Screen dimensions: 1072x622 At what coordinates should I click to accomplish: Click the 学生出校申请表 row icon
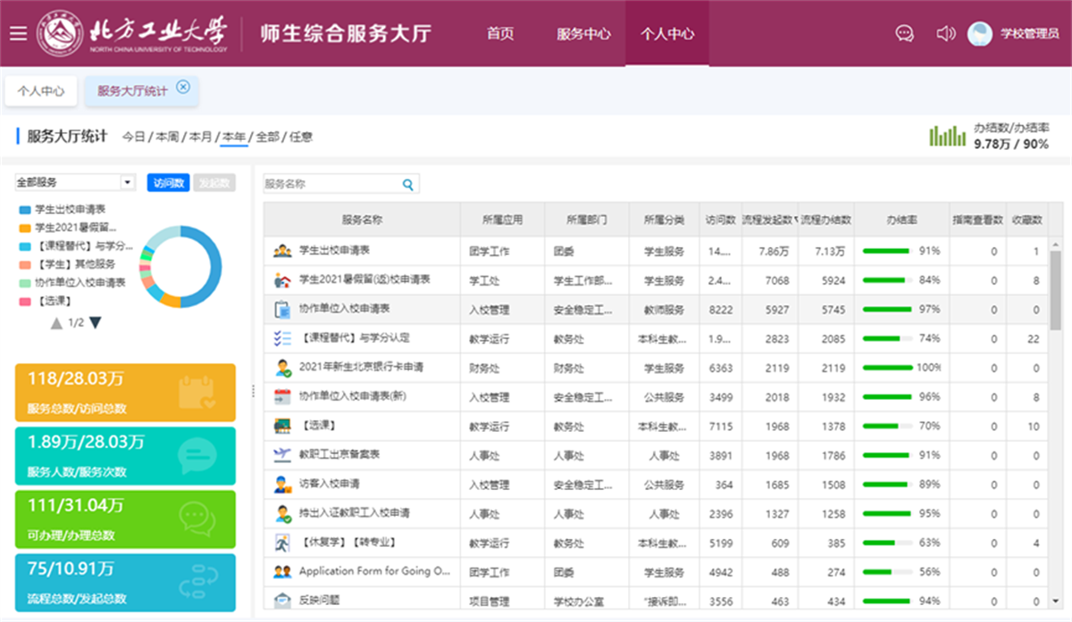tap(282, 252)
